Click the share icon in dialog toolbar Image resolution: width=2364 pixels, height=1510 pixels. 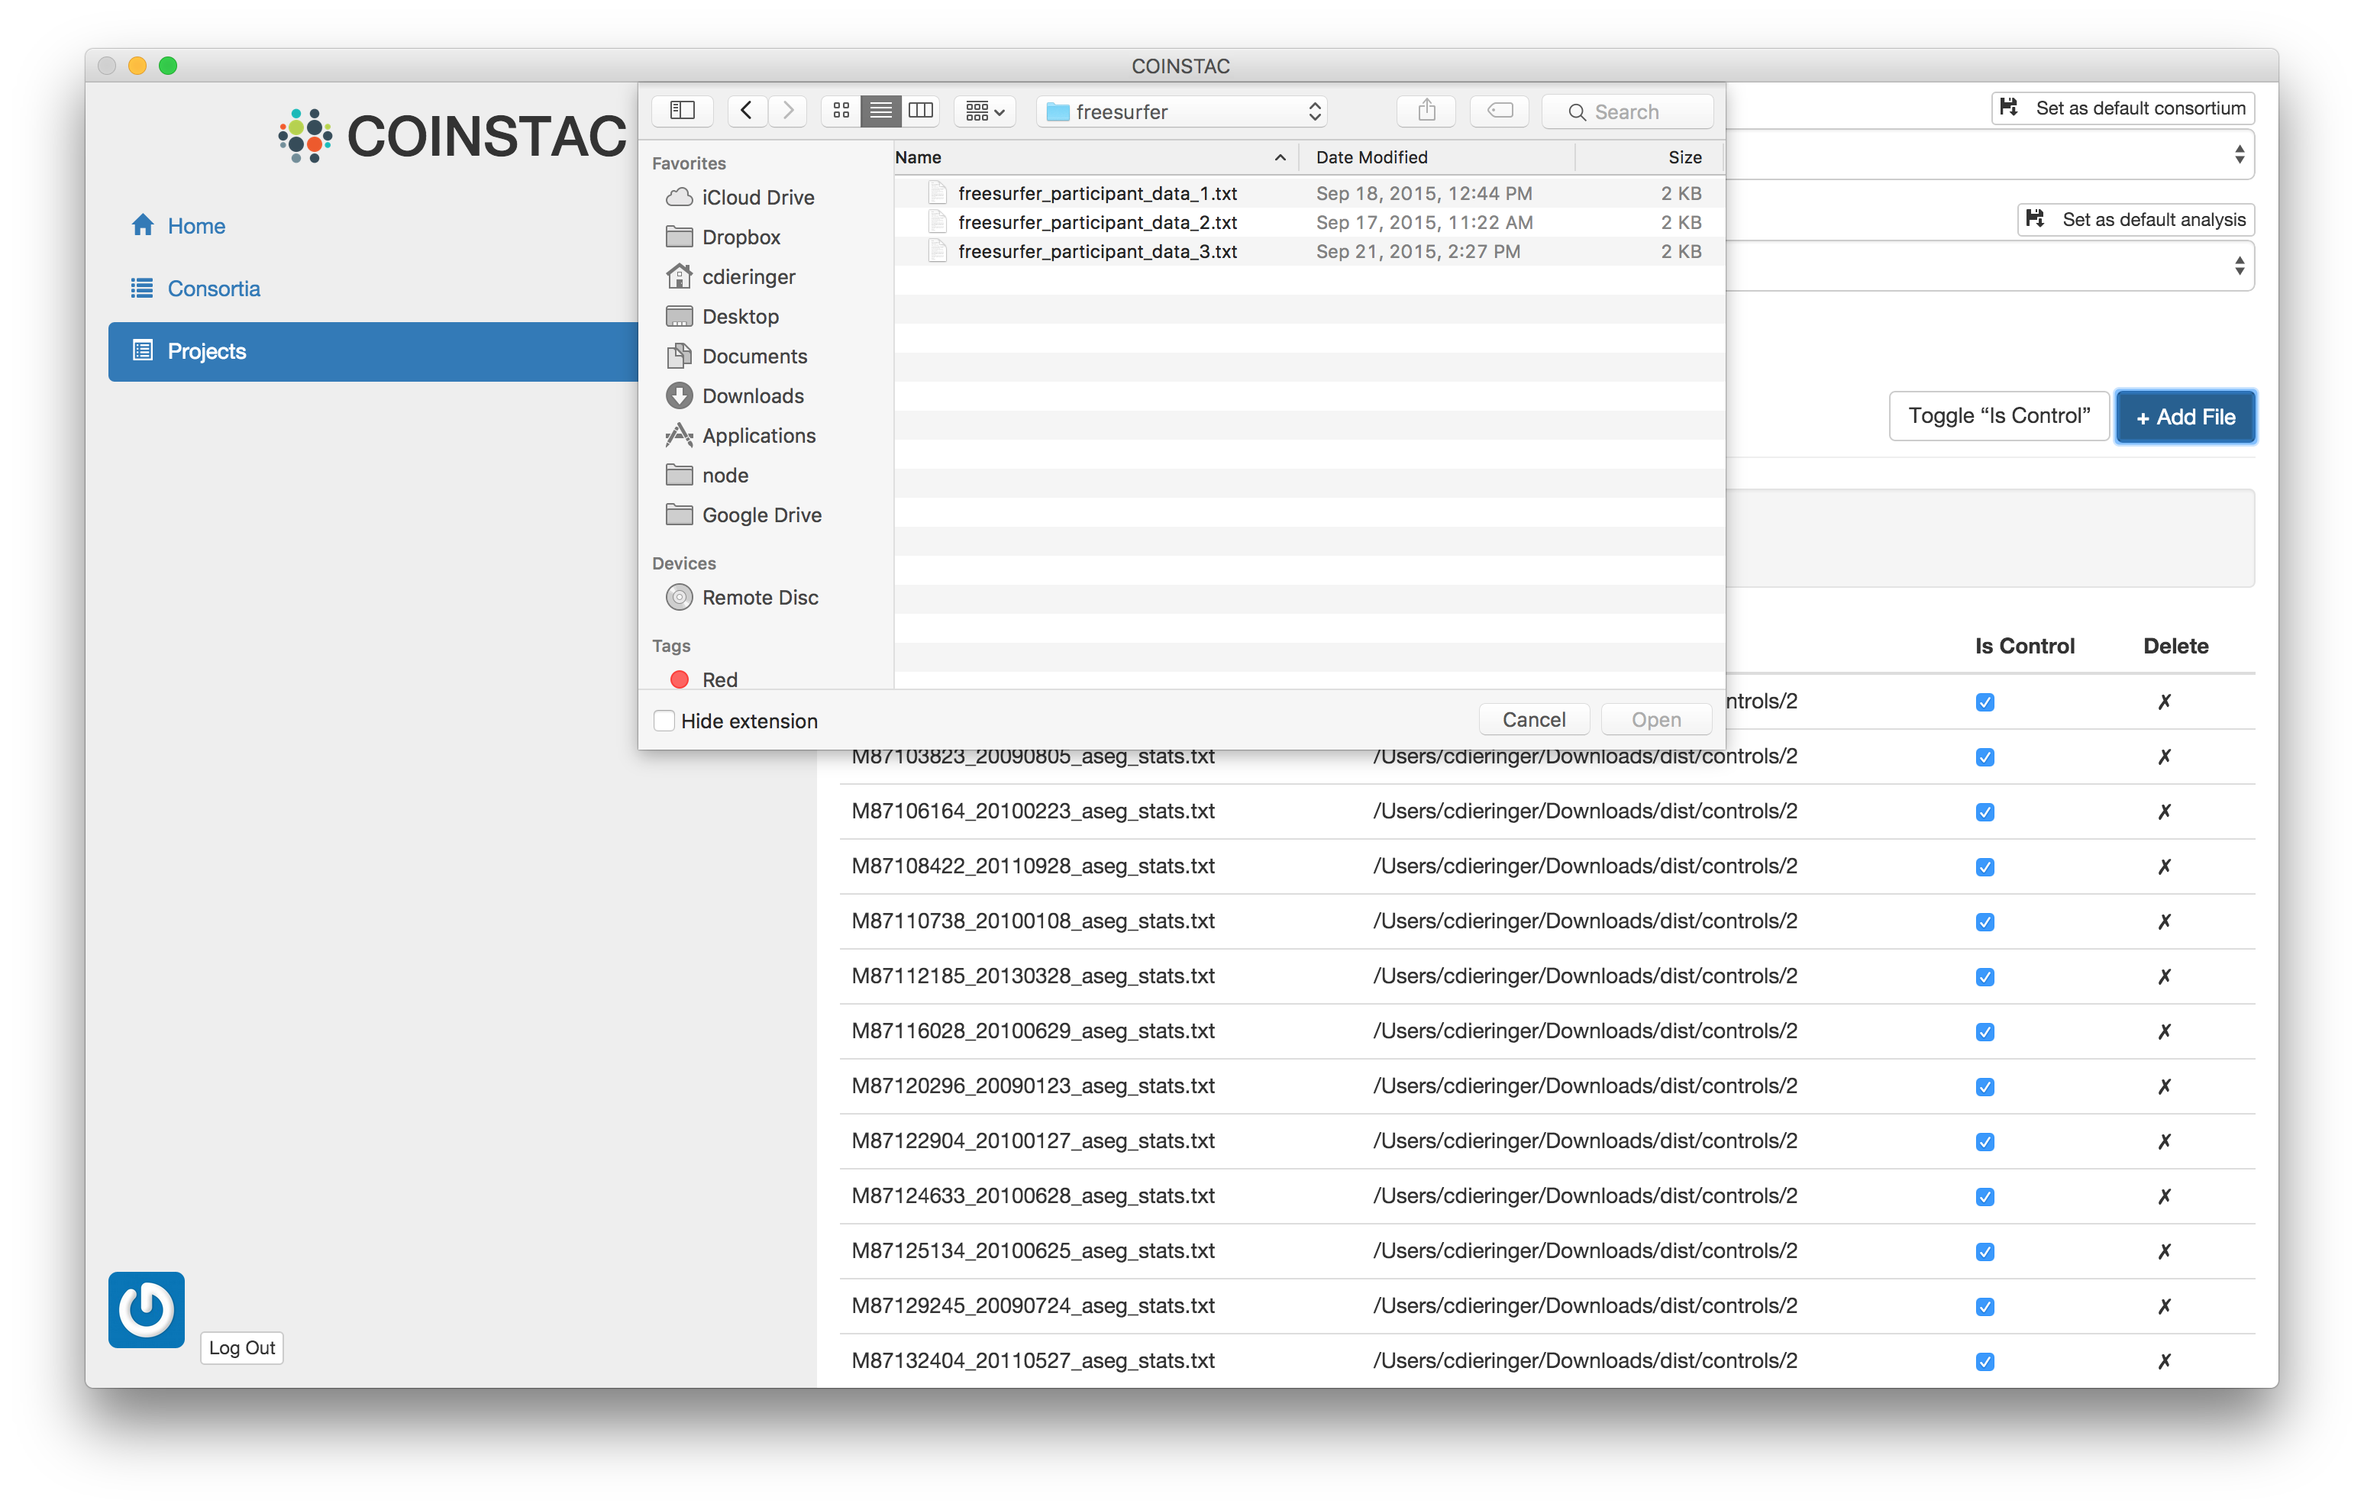[1426, 111]
